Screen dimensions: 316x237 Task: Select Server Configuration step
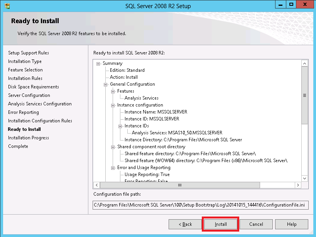[x=29, y=95]
